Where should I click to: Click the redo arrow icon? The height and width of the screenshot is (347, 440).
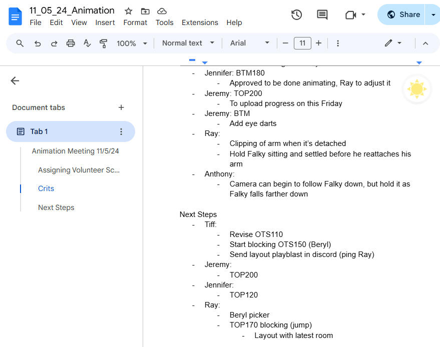pos(54,43)
